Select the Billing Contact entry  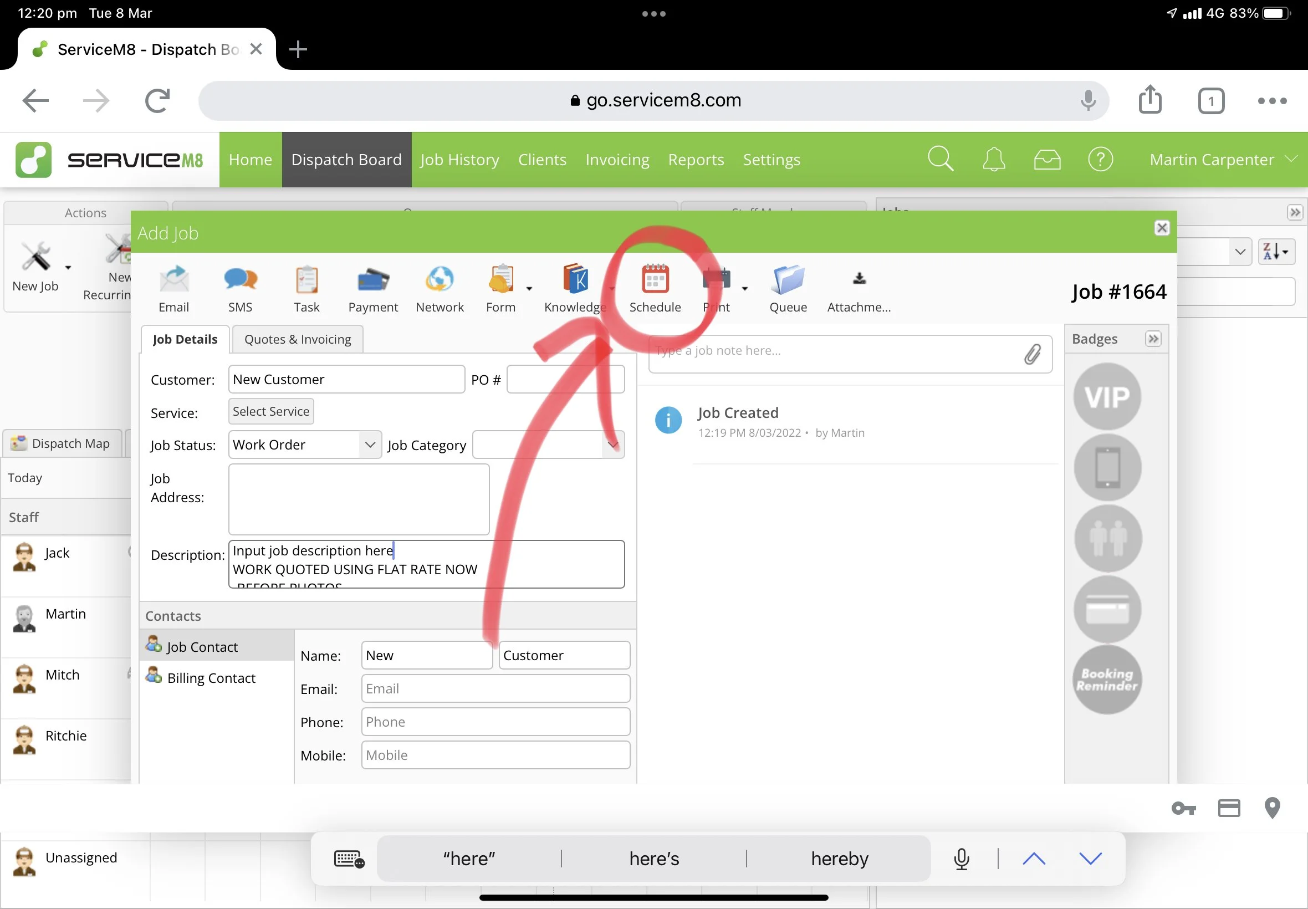[211, 678]
